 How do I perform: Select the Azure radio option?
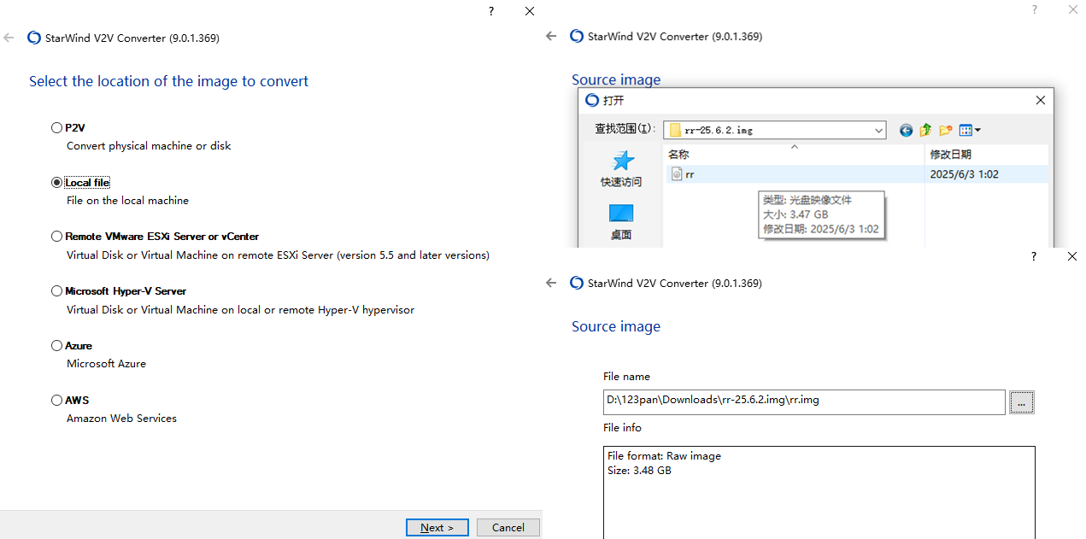pos(57,346)
